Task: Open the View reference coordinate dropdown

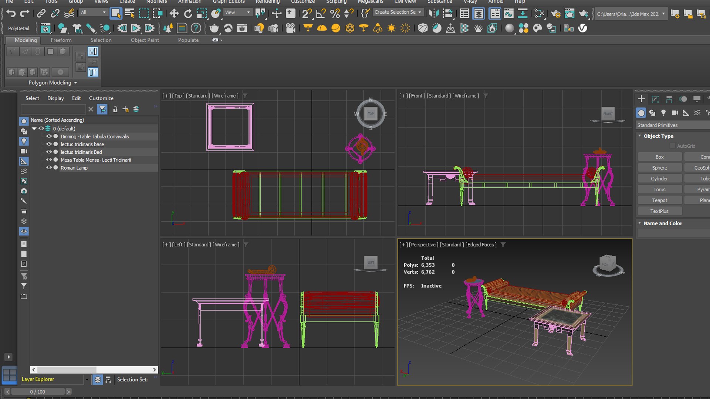Action: [x=237, y=13]
